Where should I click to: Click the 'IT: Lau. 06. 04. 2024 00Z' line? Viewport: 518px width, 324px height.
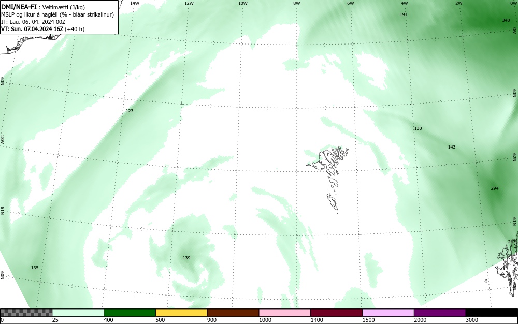tap(33, 22)
